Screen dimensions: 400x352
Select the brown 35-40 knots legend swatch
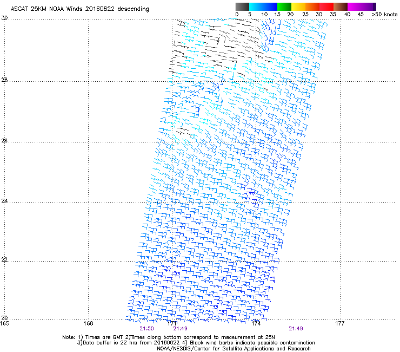pyautogui.click(x=341, y=6)
